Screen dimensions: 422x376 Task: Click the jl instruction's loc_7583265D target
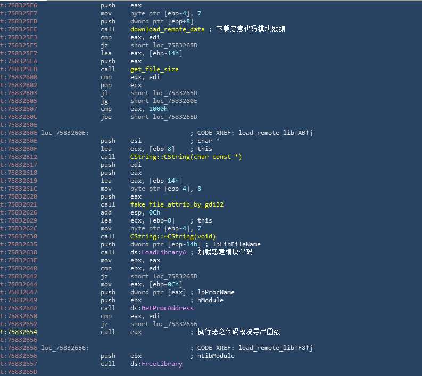[x=164, y=93]
